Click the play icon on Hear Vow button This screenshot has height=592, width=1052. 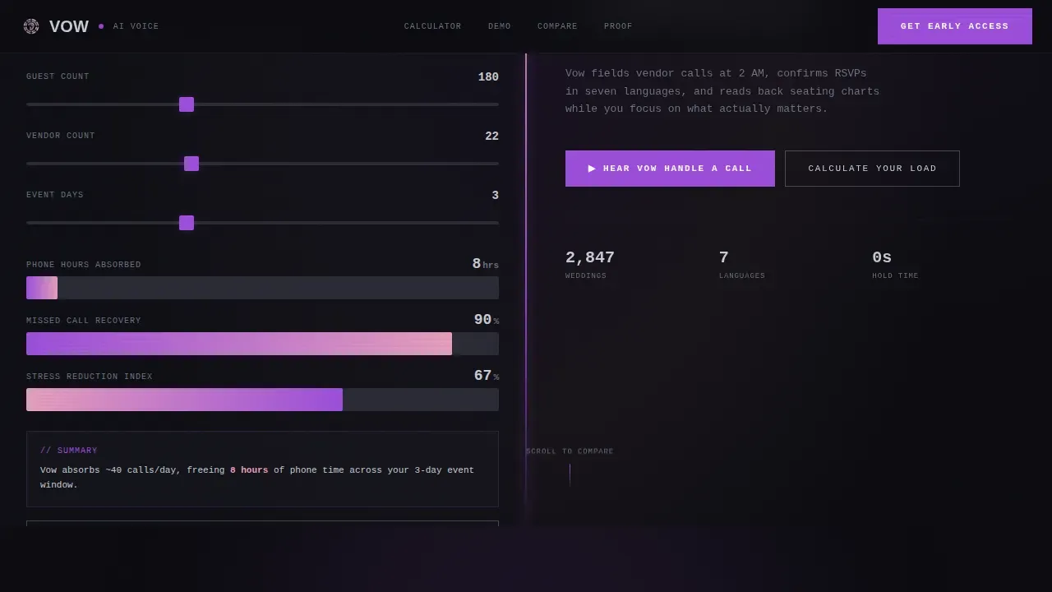(592, 169)
